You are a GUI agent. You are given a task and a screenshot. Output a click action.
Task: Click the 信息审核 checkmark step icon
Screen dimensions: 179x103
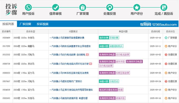pos(55,7)
